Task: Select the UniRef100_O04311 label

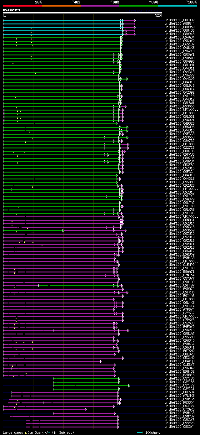Action: [179, 69]
